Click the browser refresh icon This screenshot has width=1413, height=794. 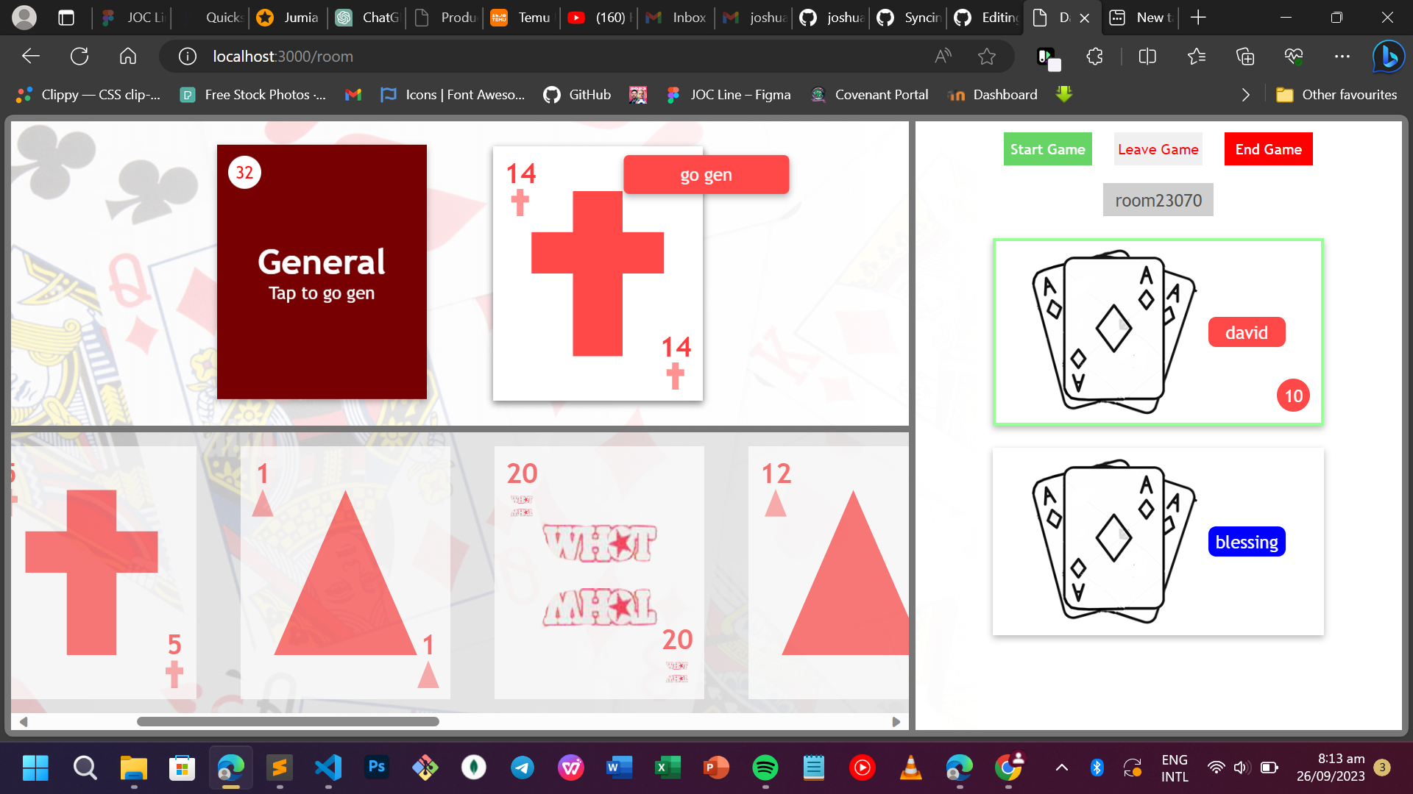[79, 56]
